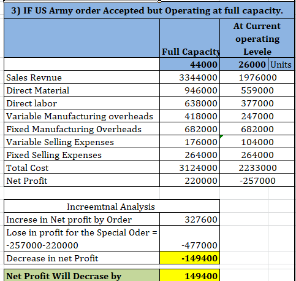The height and width of the screenshot is (281, 296).
Task: Select 'Variable Selling Expenses' label
Action: pyautogui.click(x=82, y=141)
